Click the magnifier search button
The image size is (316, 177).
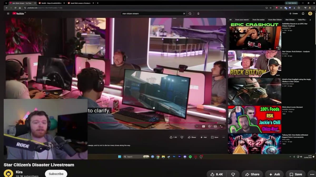click(190, 13)
